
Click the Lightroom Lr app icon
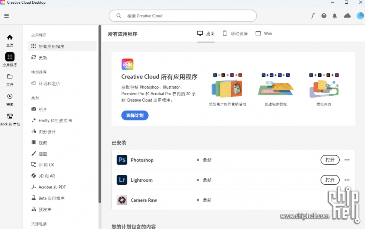(x=122, y=180)
